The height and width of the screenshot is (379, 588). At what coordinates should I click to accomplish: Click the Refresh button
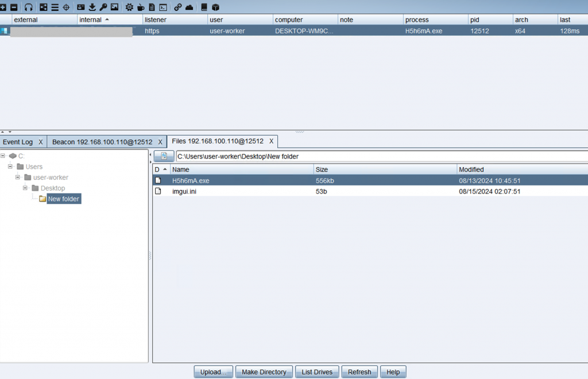pyautogui.click(x=359, y=372)
